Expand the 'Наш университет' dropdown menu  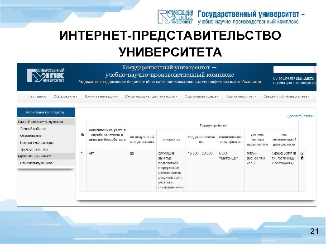pos(241,97)
